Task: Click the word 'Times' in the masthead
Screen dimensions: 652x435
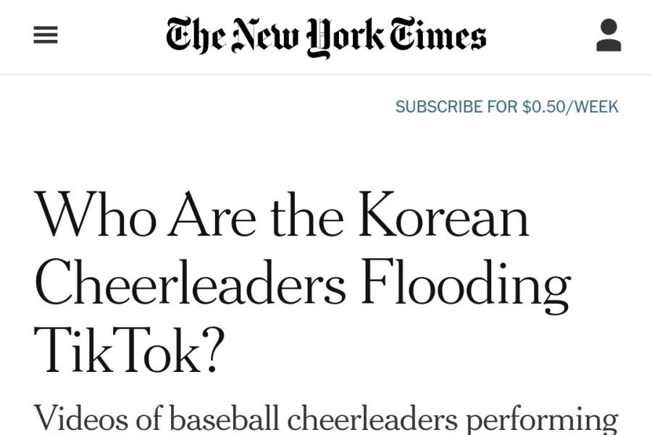Action: coord(438,36)
